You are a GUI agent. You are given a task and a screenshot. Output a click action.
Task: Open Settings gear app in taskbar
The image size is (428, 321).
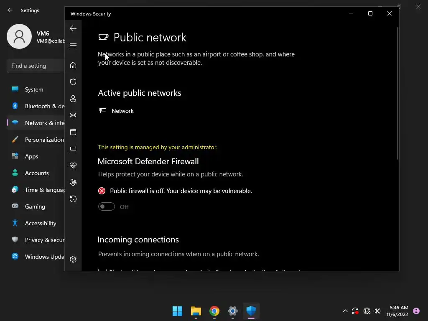coord(232,311)
